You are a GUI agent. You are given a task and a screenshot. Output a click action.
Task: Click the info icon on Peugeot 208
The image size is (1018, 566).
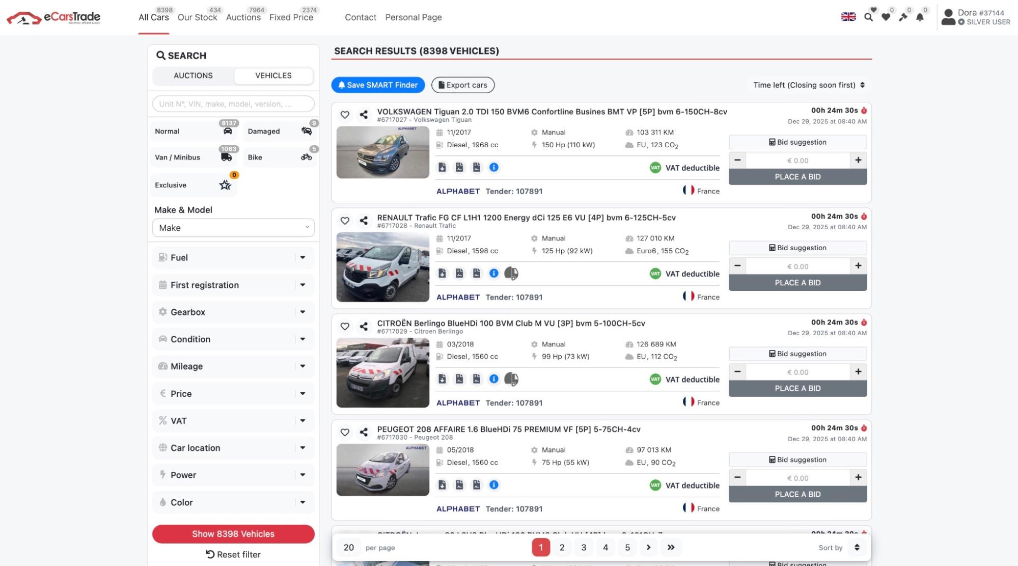click(x=493, y=485)
